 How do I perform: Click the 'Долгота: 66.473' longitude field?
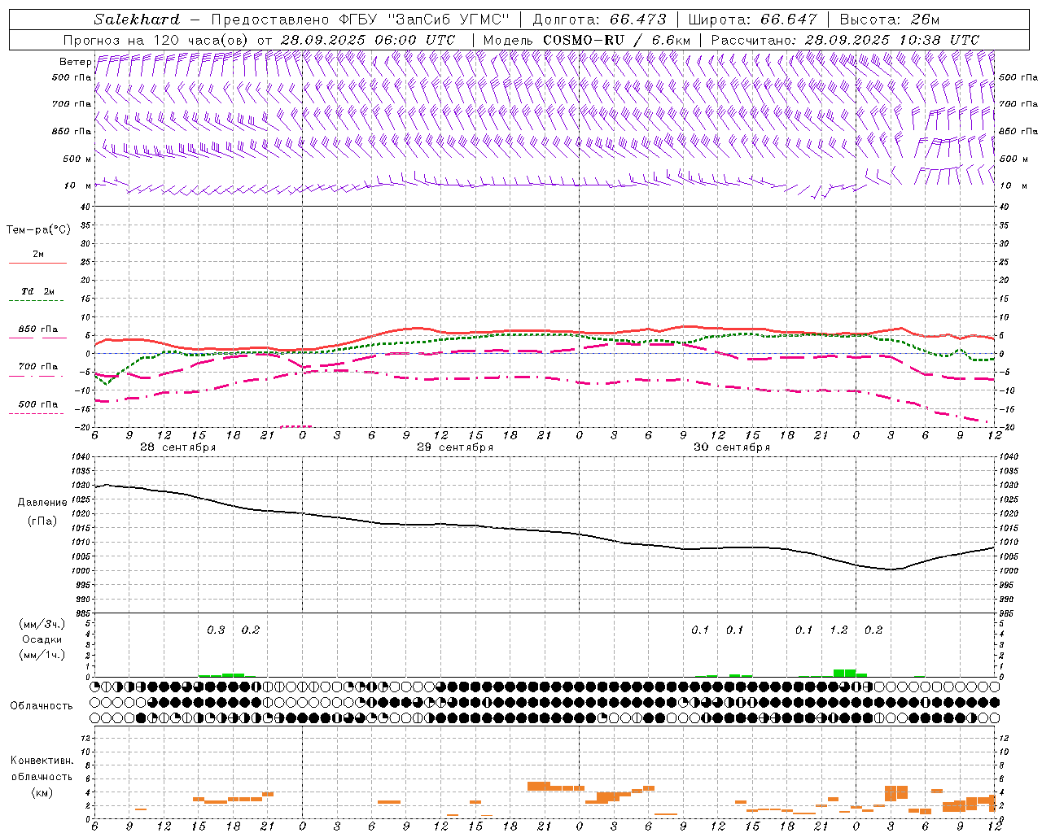(599, 20)
